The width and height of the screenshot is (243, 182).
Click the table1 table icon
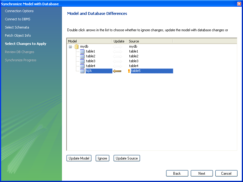[82, 52]
